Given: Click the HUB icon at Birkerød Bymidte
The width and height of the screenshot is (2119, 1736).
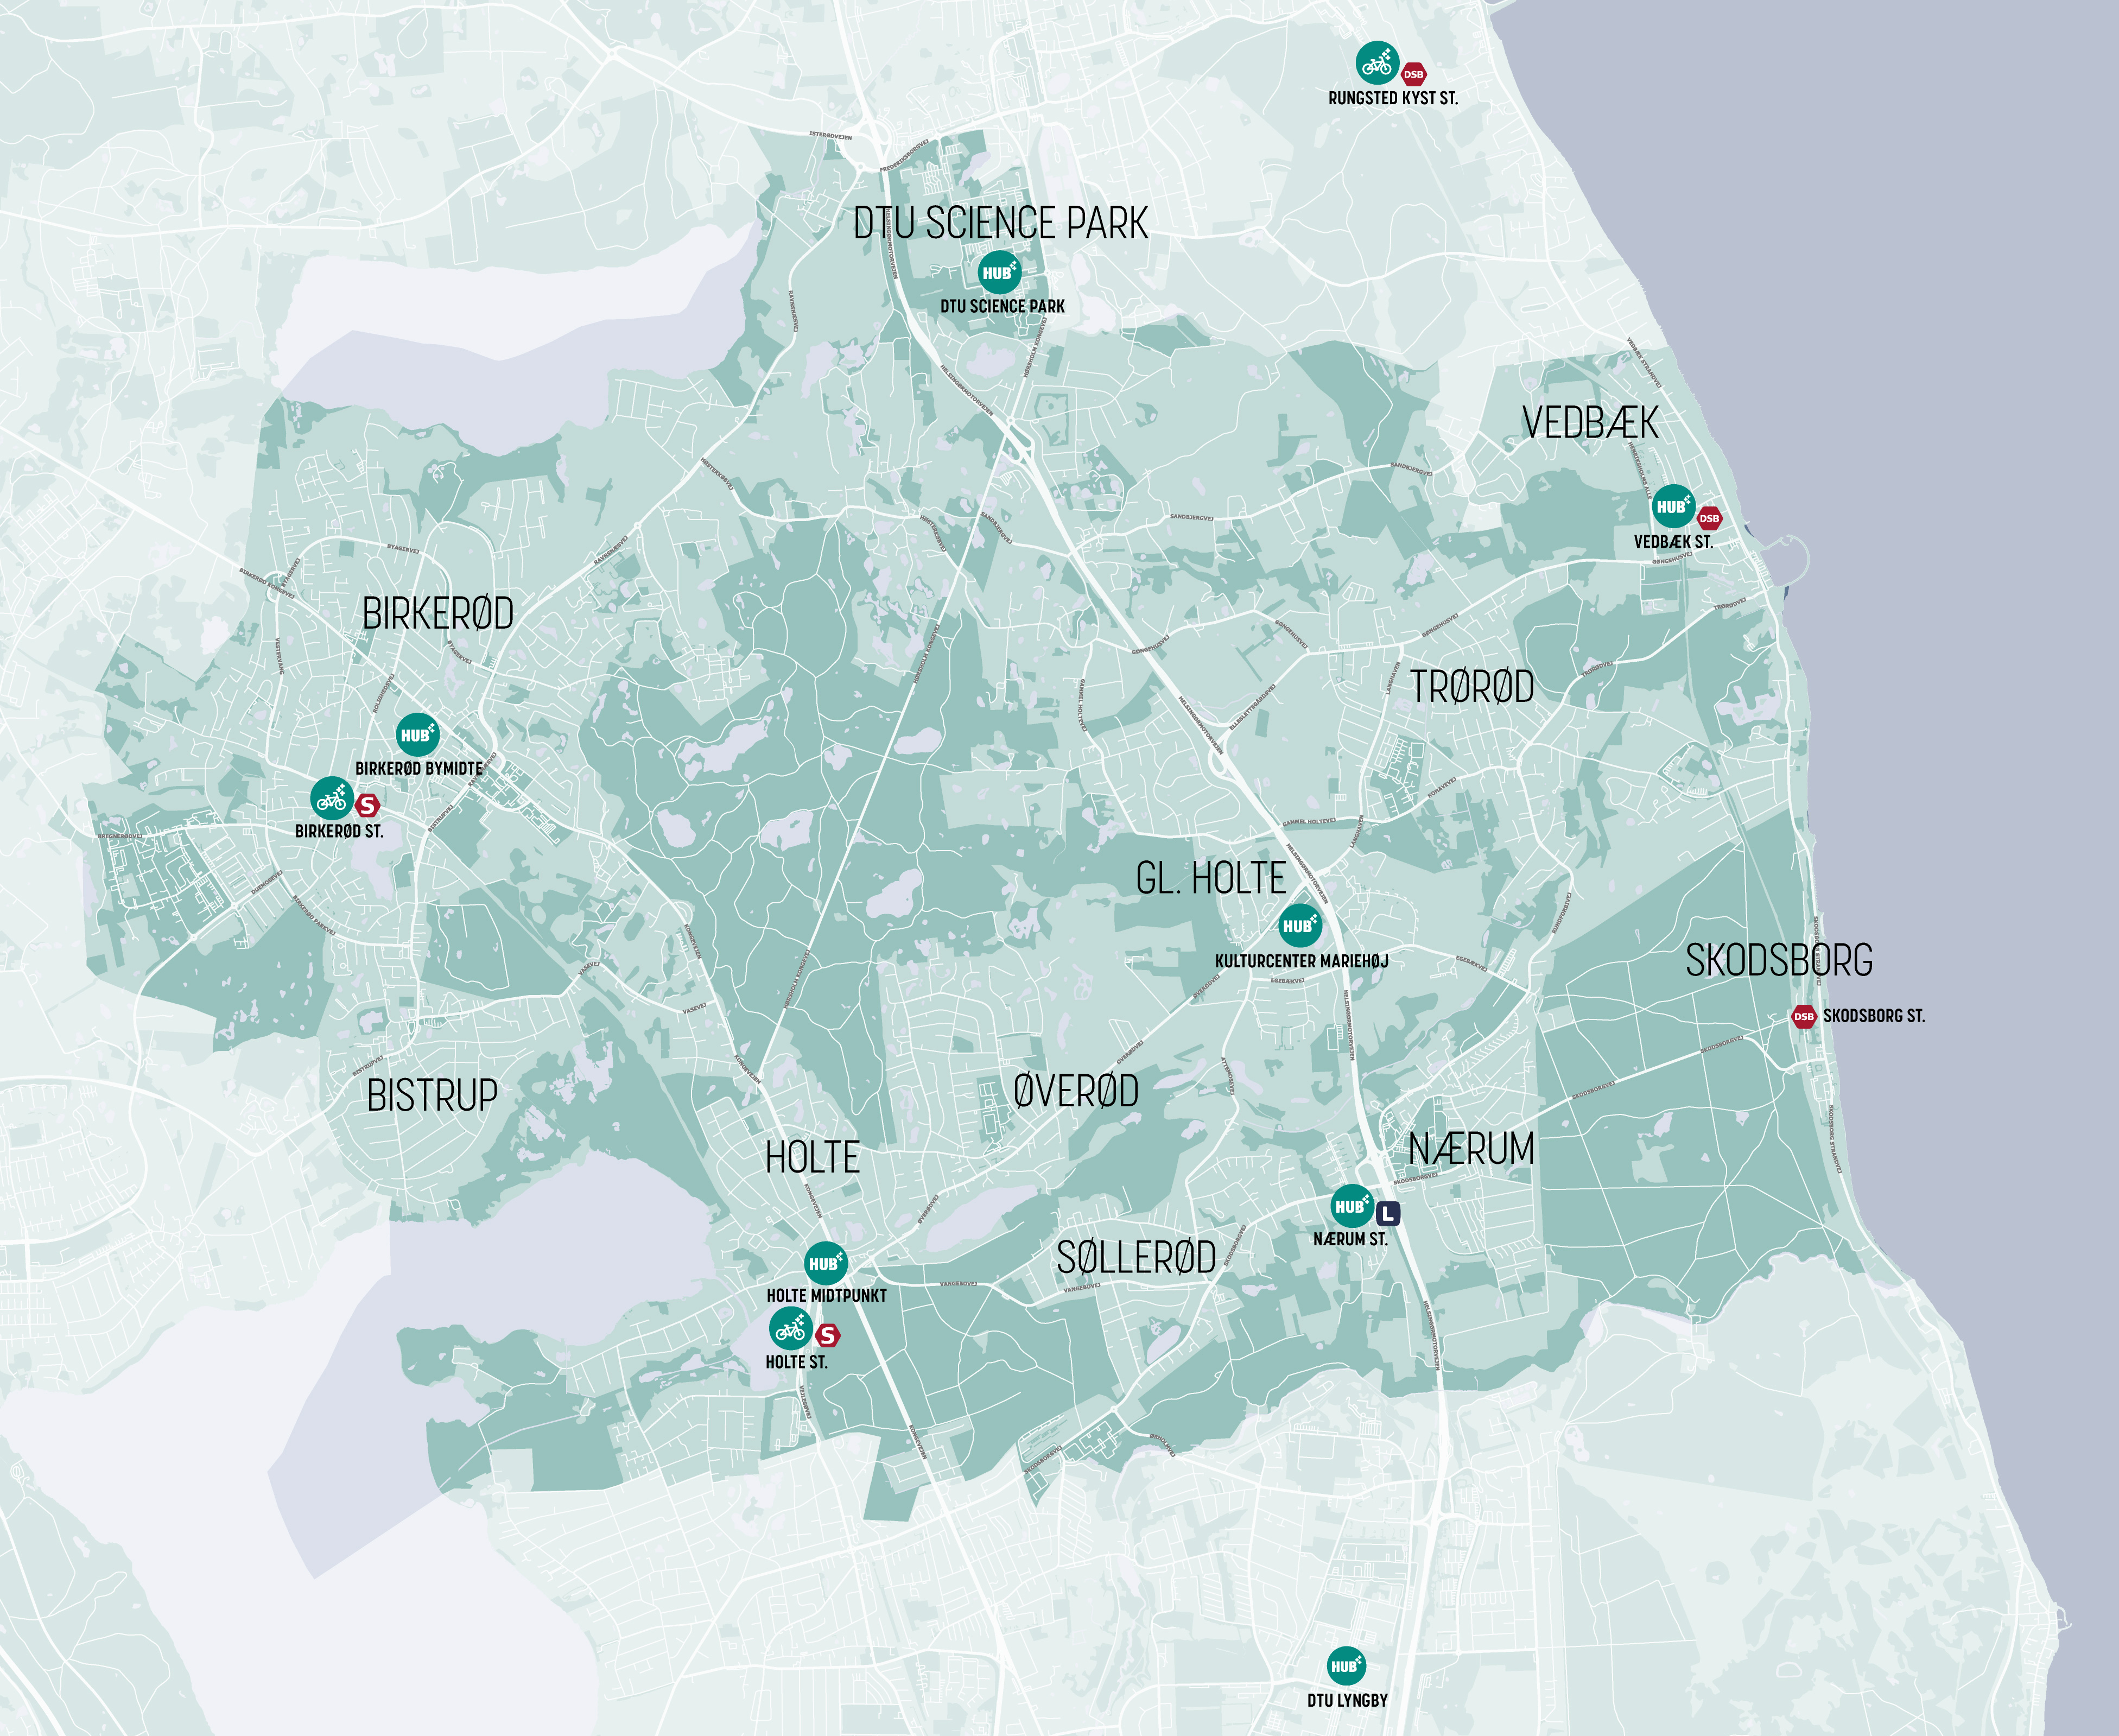Looking at the screenshot, I should point(417,735).
